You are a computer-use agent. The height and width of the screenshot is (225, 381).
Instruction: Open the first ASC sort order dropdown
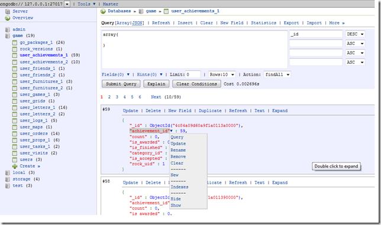355,44
